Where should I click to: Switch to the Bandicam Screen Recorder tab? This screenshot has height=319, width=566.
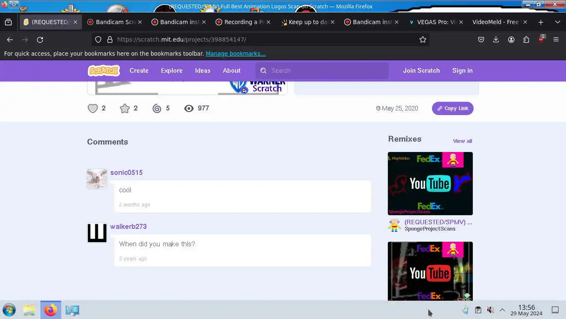pyautogui.click(x=114, y=22)
